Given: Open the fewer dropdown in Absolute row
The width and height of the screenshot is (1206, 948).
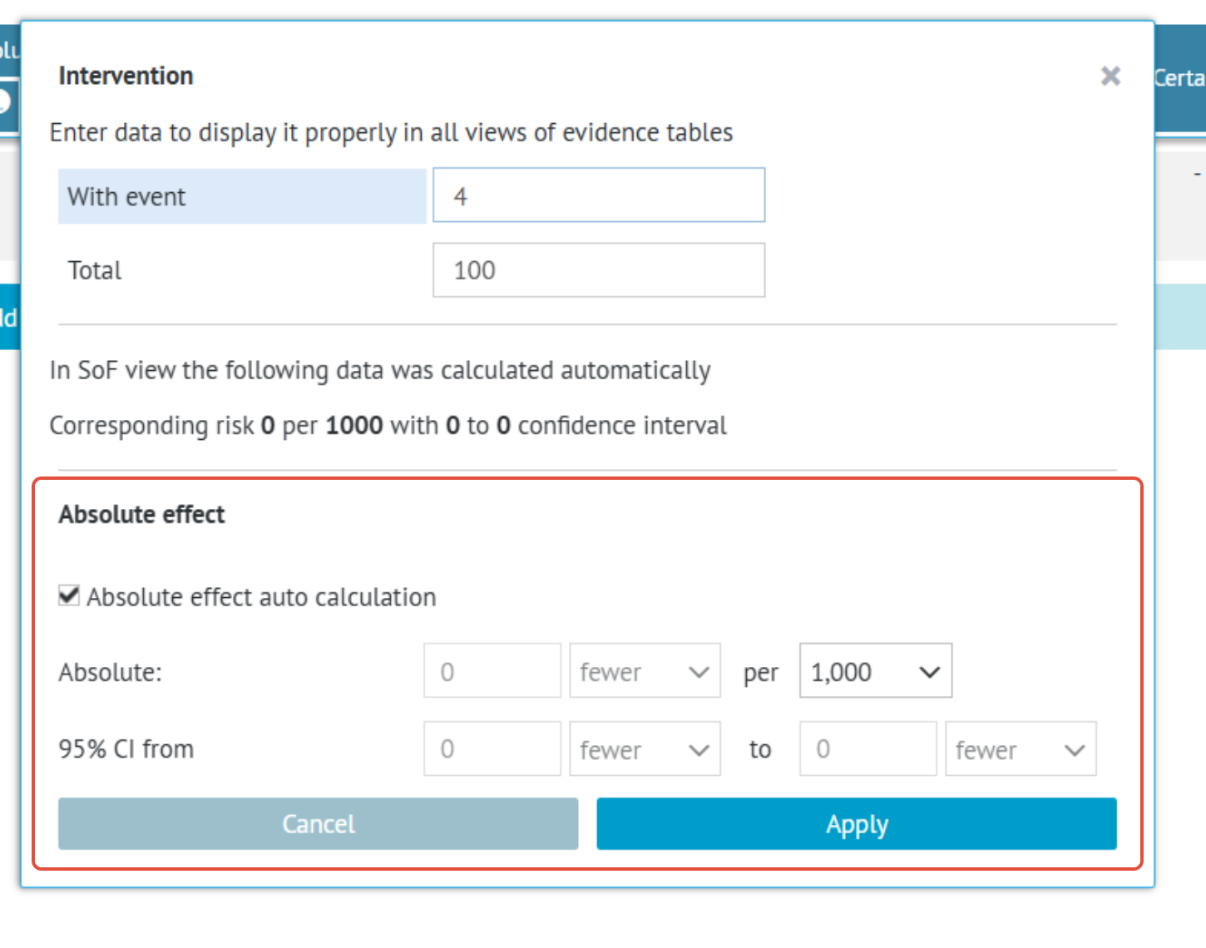Looking at the screenshot, I should 645,671.
